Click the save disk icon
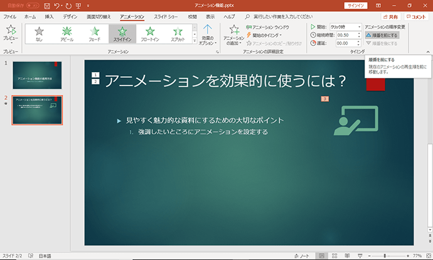Viewport: 433px width, 260px height. coord(47,6)
